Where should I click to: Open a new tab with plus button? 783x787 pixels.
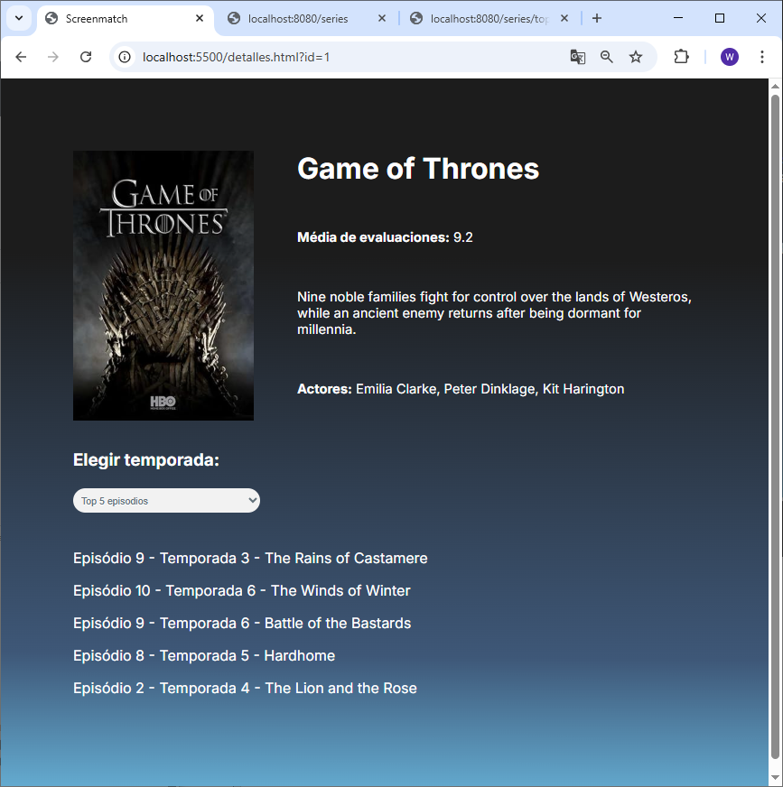pos(597,19)
